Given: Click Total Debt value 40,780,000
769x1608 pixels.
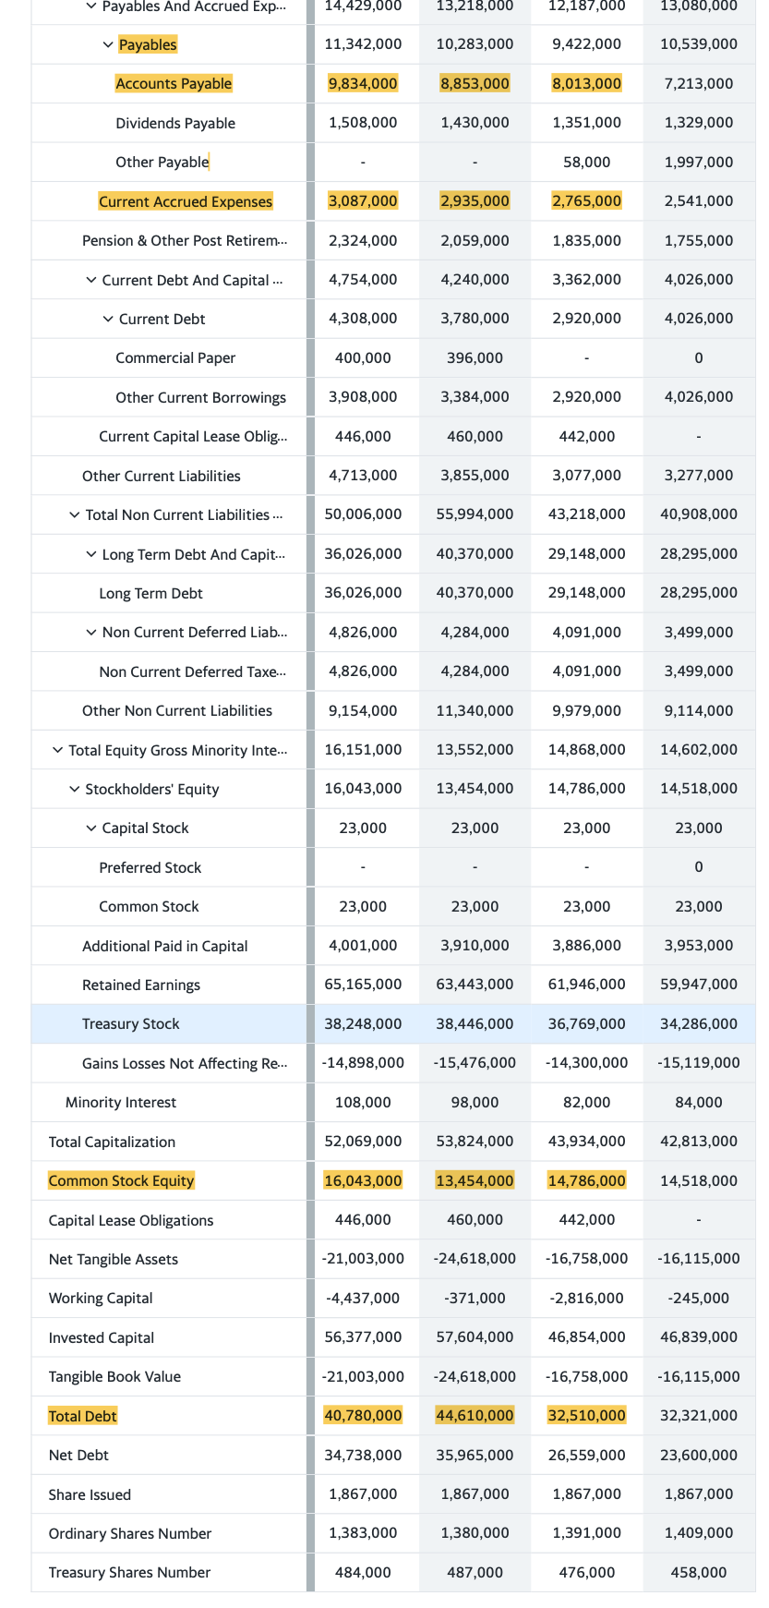Looking at the screenshot, I should pyautogui.click(x=363, y=1415).
